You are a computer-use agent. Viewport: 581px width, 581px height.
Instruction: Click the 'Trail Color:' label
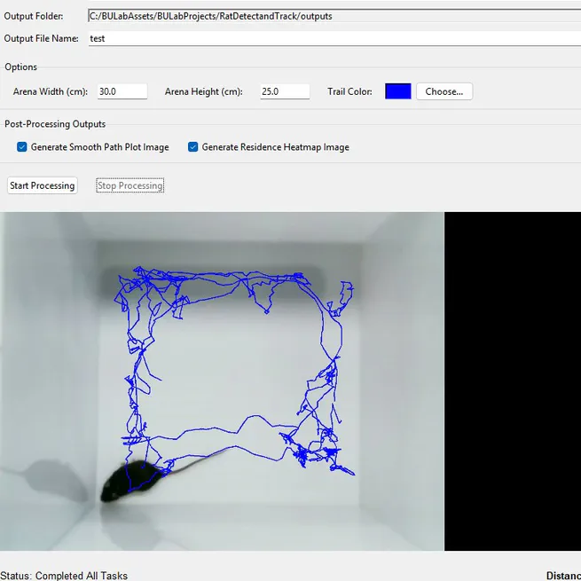(349, 91)
